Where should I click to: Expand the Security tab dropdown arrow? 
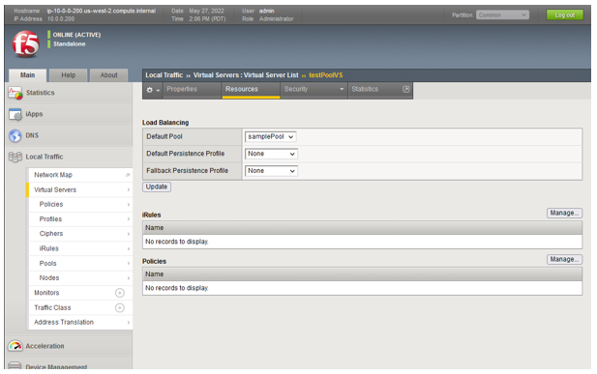point(342,89)
